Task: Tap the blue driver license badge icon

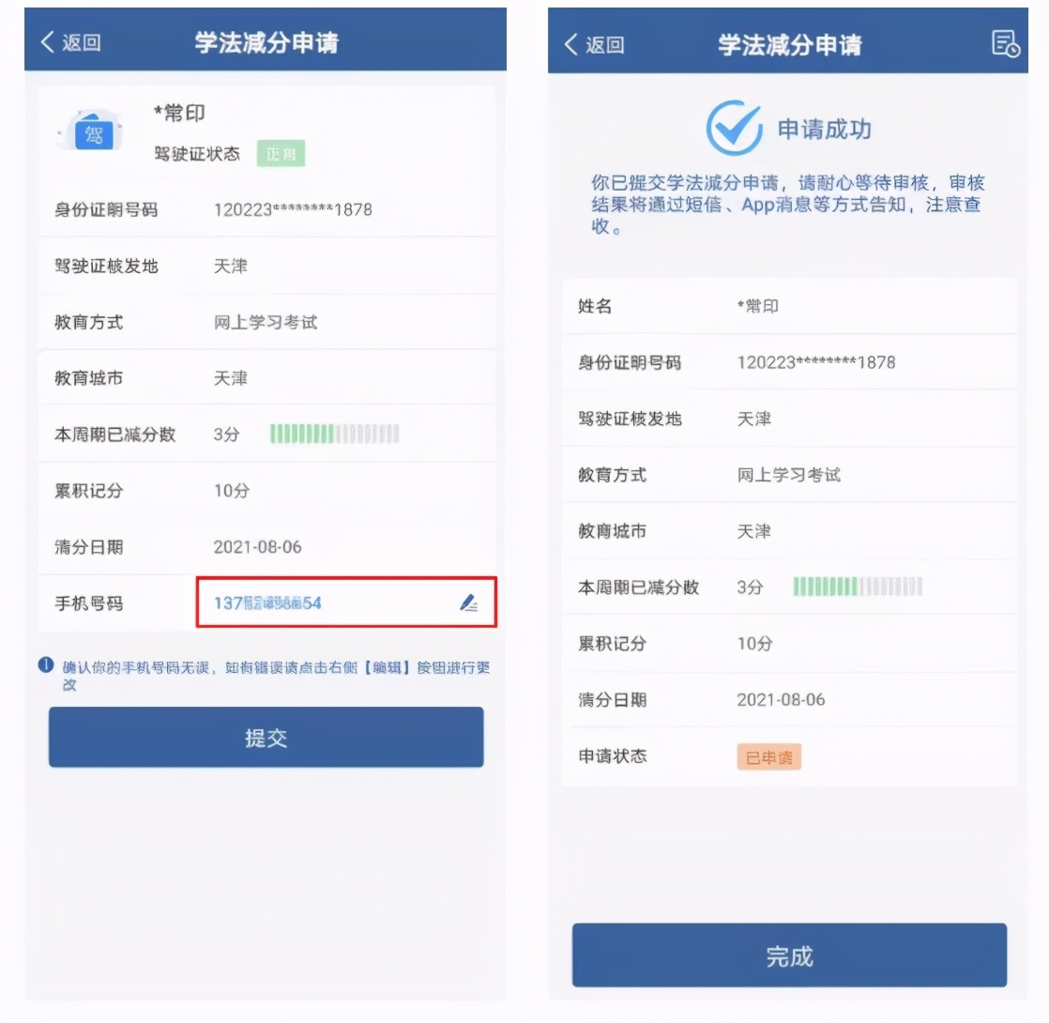Action: (x=93, y=131)
